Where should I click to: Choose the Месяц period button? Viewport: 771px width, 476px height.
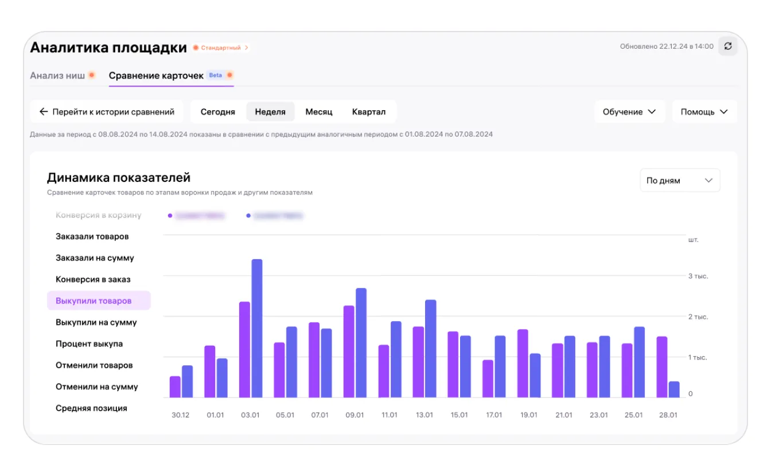point(319,112)
